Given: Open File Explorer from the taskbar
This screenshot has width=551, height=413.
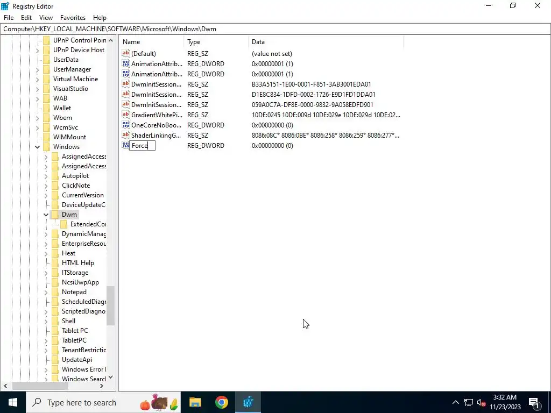Looking at the screenshot, I should (195, 402).
